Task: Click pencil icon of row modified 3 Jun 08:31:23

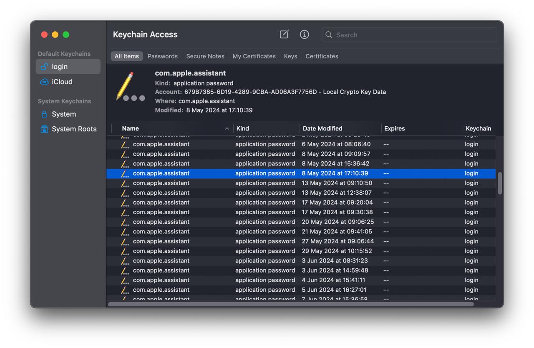Action: click(125, 261)
